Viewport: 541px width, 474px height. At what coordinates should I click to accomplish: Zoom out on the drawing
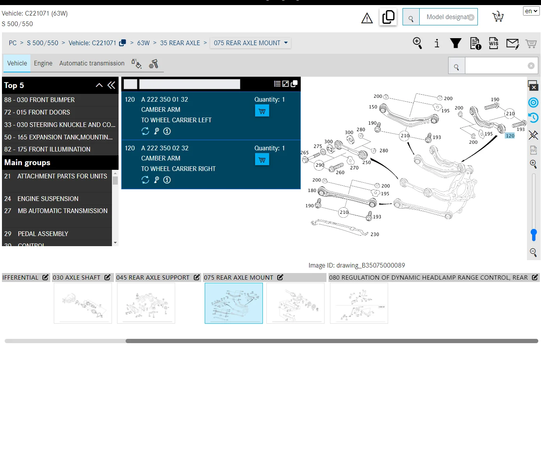533,252
